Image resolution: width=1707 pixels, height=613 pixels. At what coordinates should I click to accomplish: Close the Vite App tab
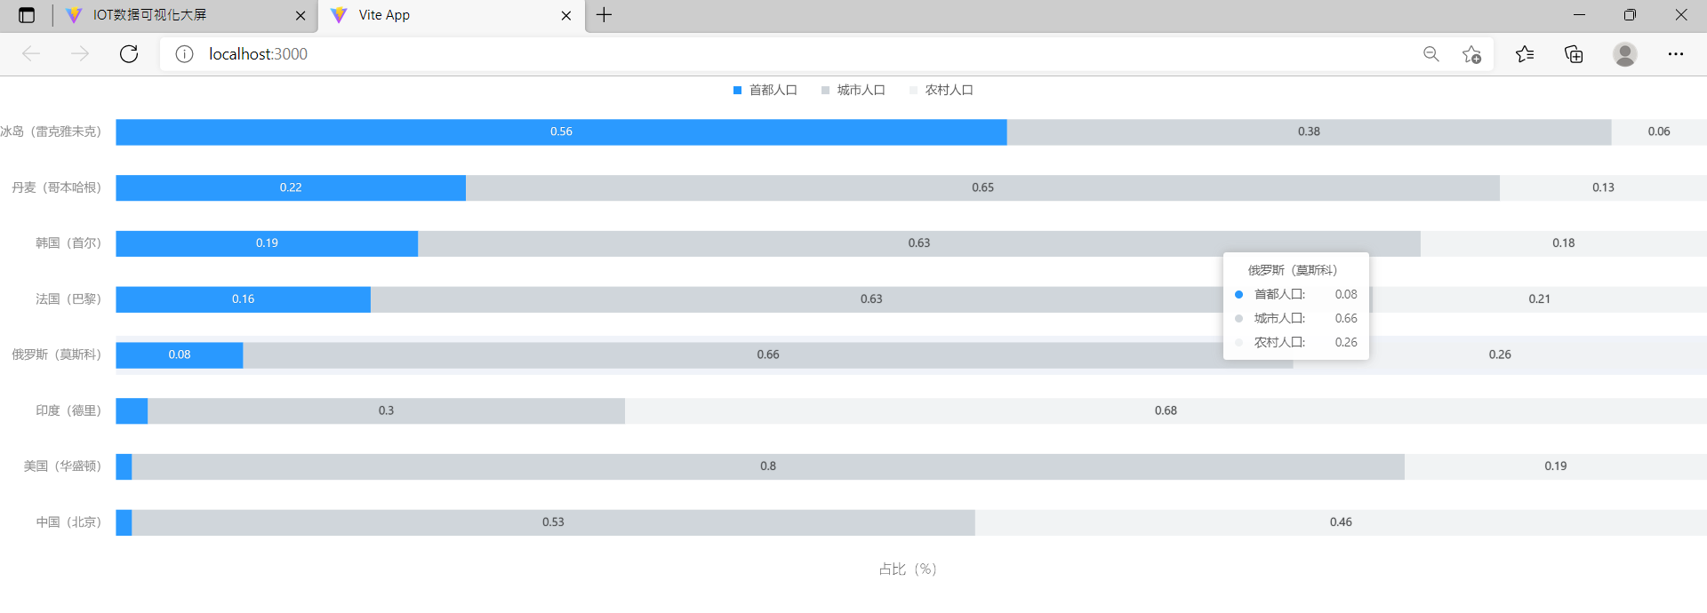[566, 15]
